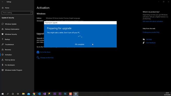Open Finding your product key link

[x=151, y=32]
